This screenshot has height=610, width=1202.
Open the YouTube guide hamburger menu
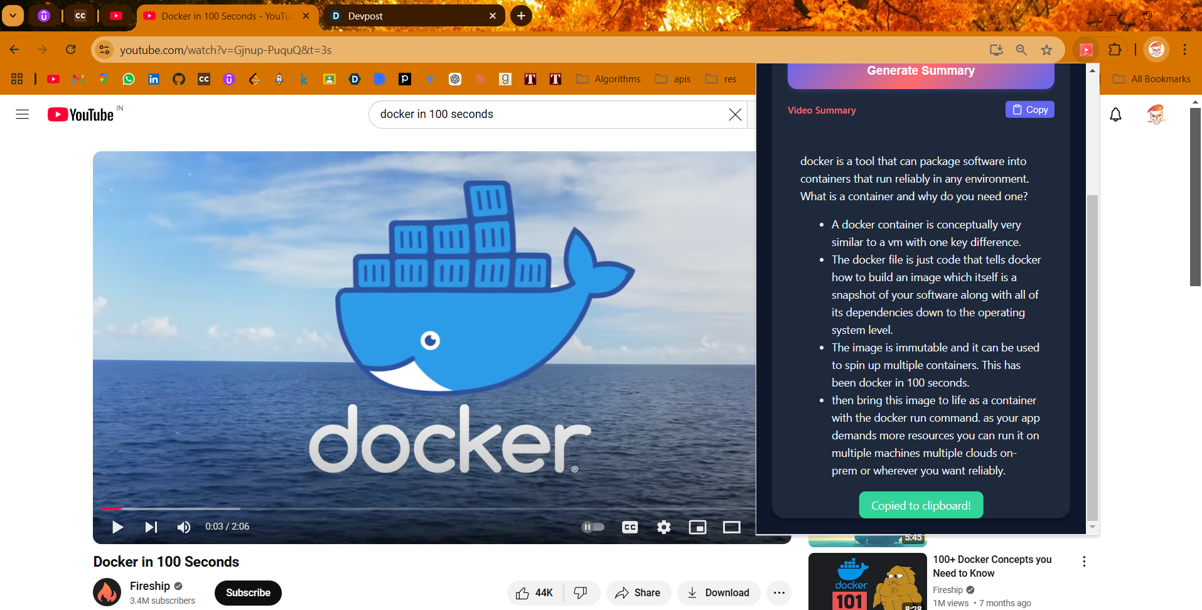[x=23, y=114]
